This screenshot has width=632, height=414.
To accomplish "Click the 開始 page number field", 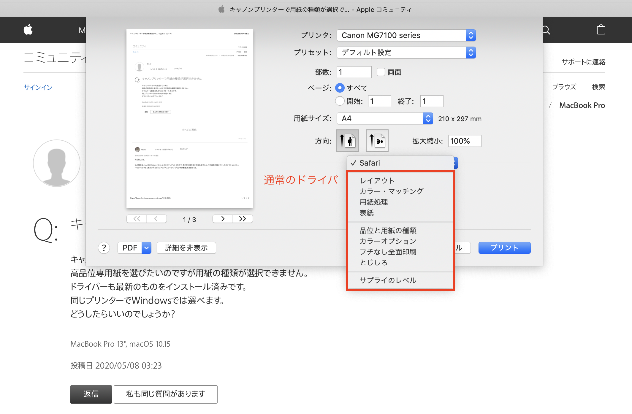I will point(380,101).
